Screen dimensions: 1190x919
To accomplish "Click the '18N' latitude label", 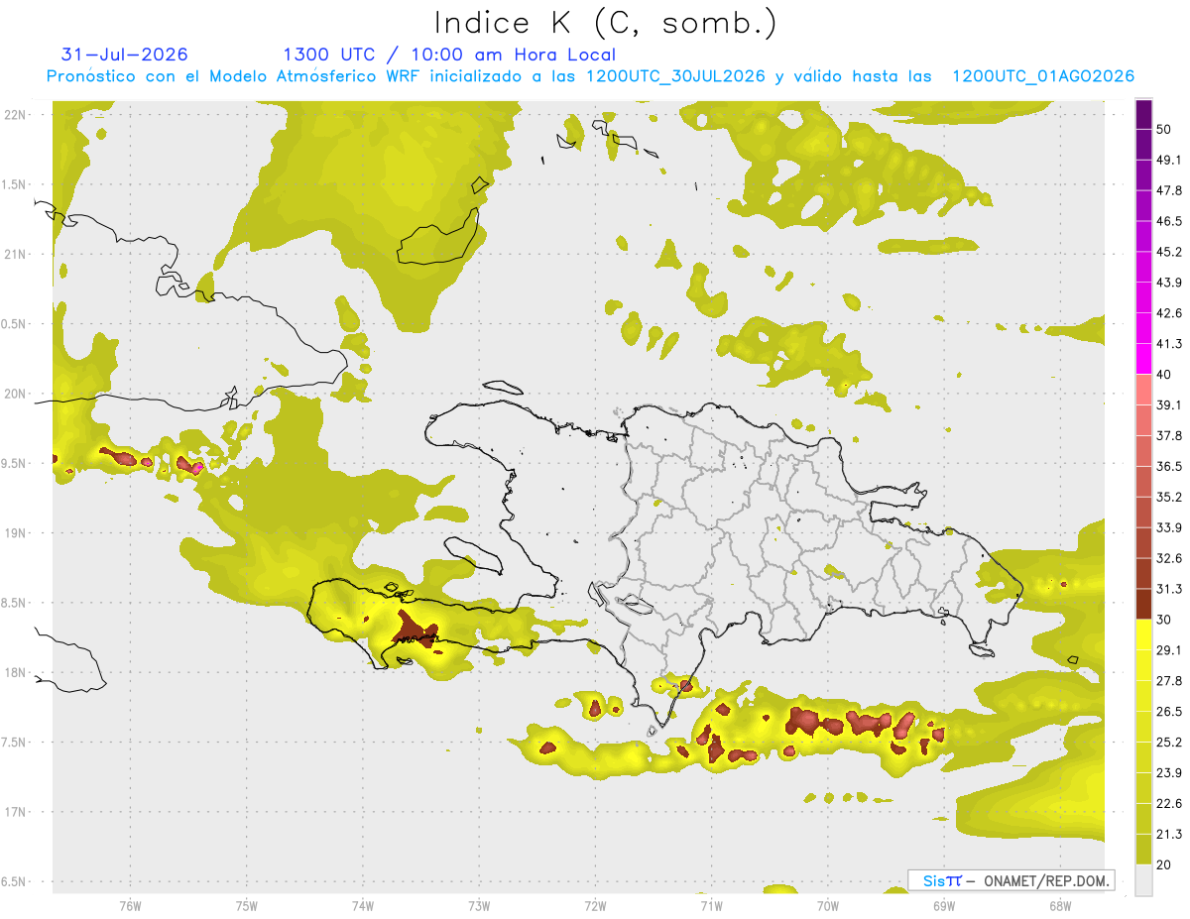I will click(16, 673).
